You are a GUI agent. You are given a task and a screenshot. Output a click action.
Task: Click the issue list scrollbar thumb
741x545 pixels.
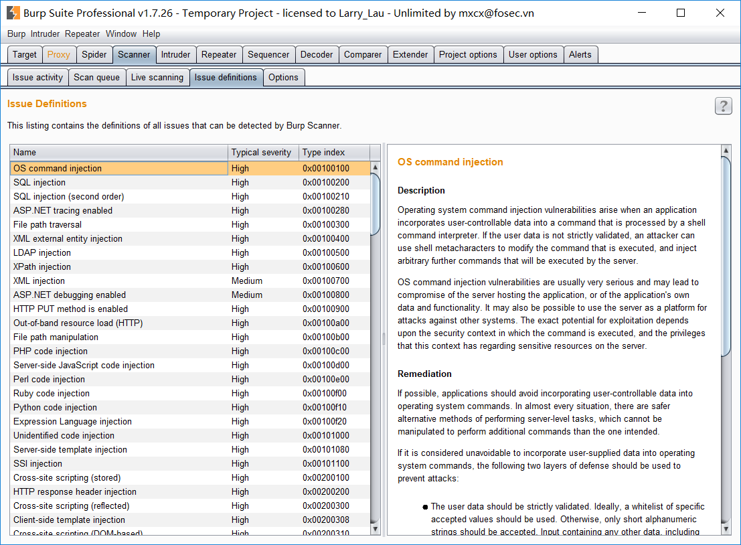pos(376,204)
